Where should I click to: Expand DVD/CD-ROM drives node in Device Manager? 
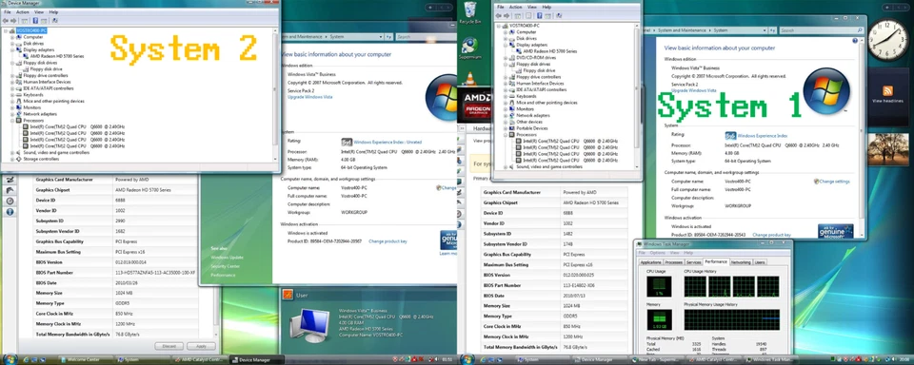(506, 58)
